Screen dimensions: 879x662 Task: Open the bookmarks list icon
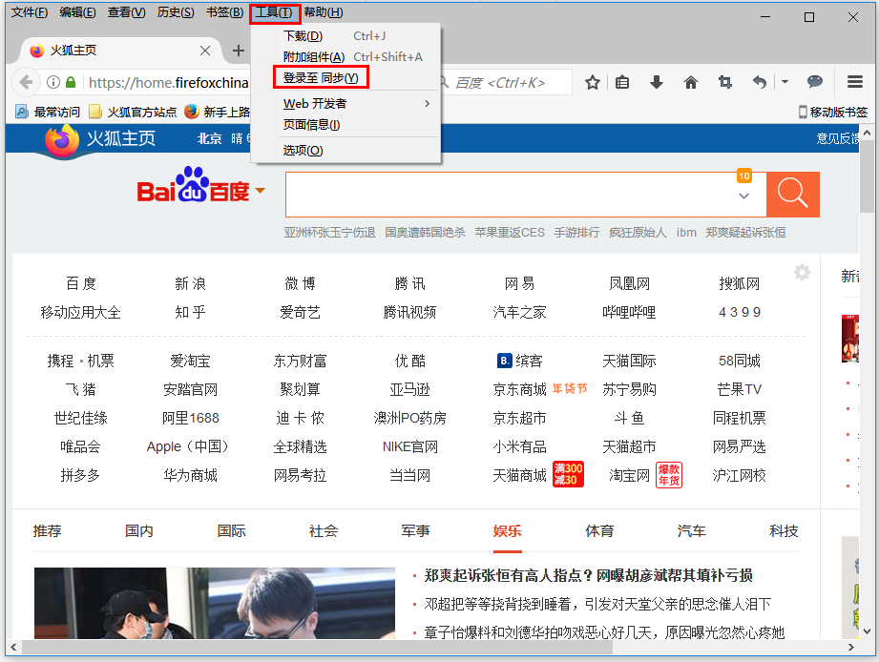click(622, 83)
